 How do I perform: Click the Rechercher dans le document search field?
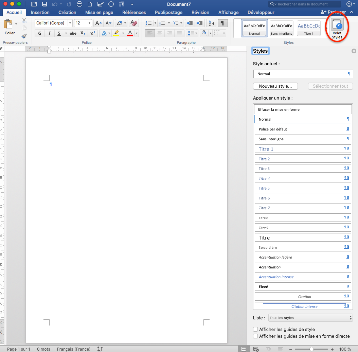coord(305,4)
